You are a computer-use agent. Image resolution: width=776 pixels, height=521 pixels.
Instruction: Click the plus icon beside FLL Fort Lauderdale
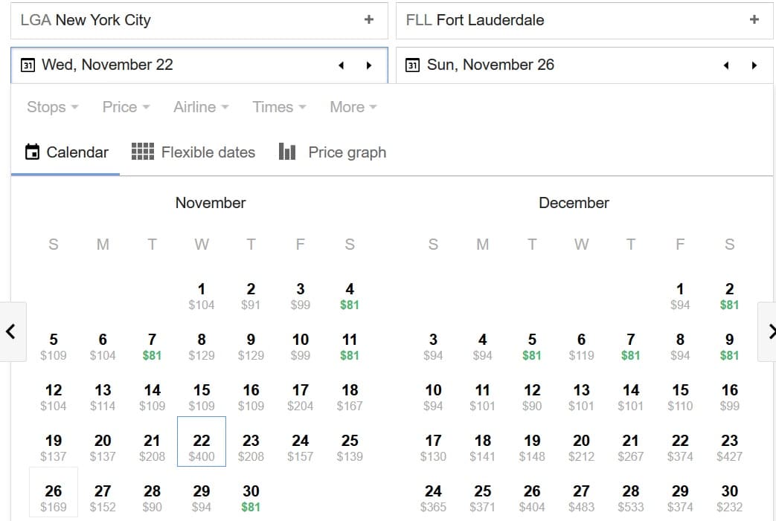pyautogui.click(x=754, y=20)
